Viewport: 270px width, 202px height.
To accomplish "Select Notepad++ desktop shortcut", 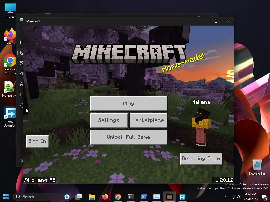I will pos(9,89).
